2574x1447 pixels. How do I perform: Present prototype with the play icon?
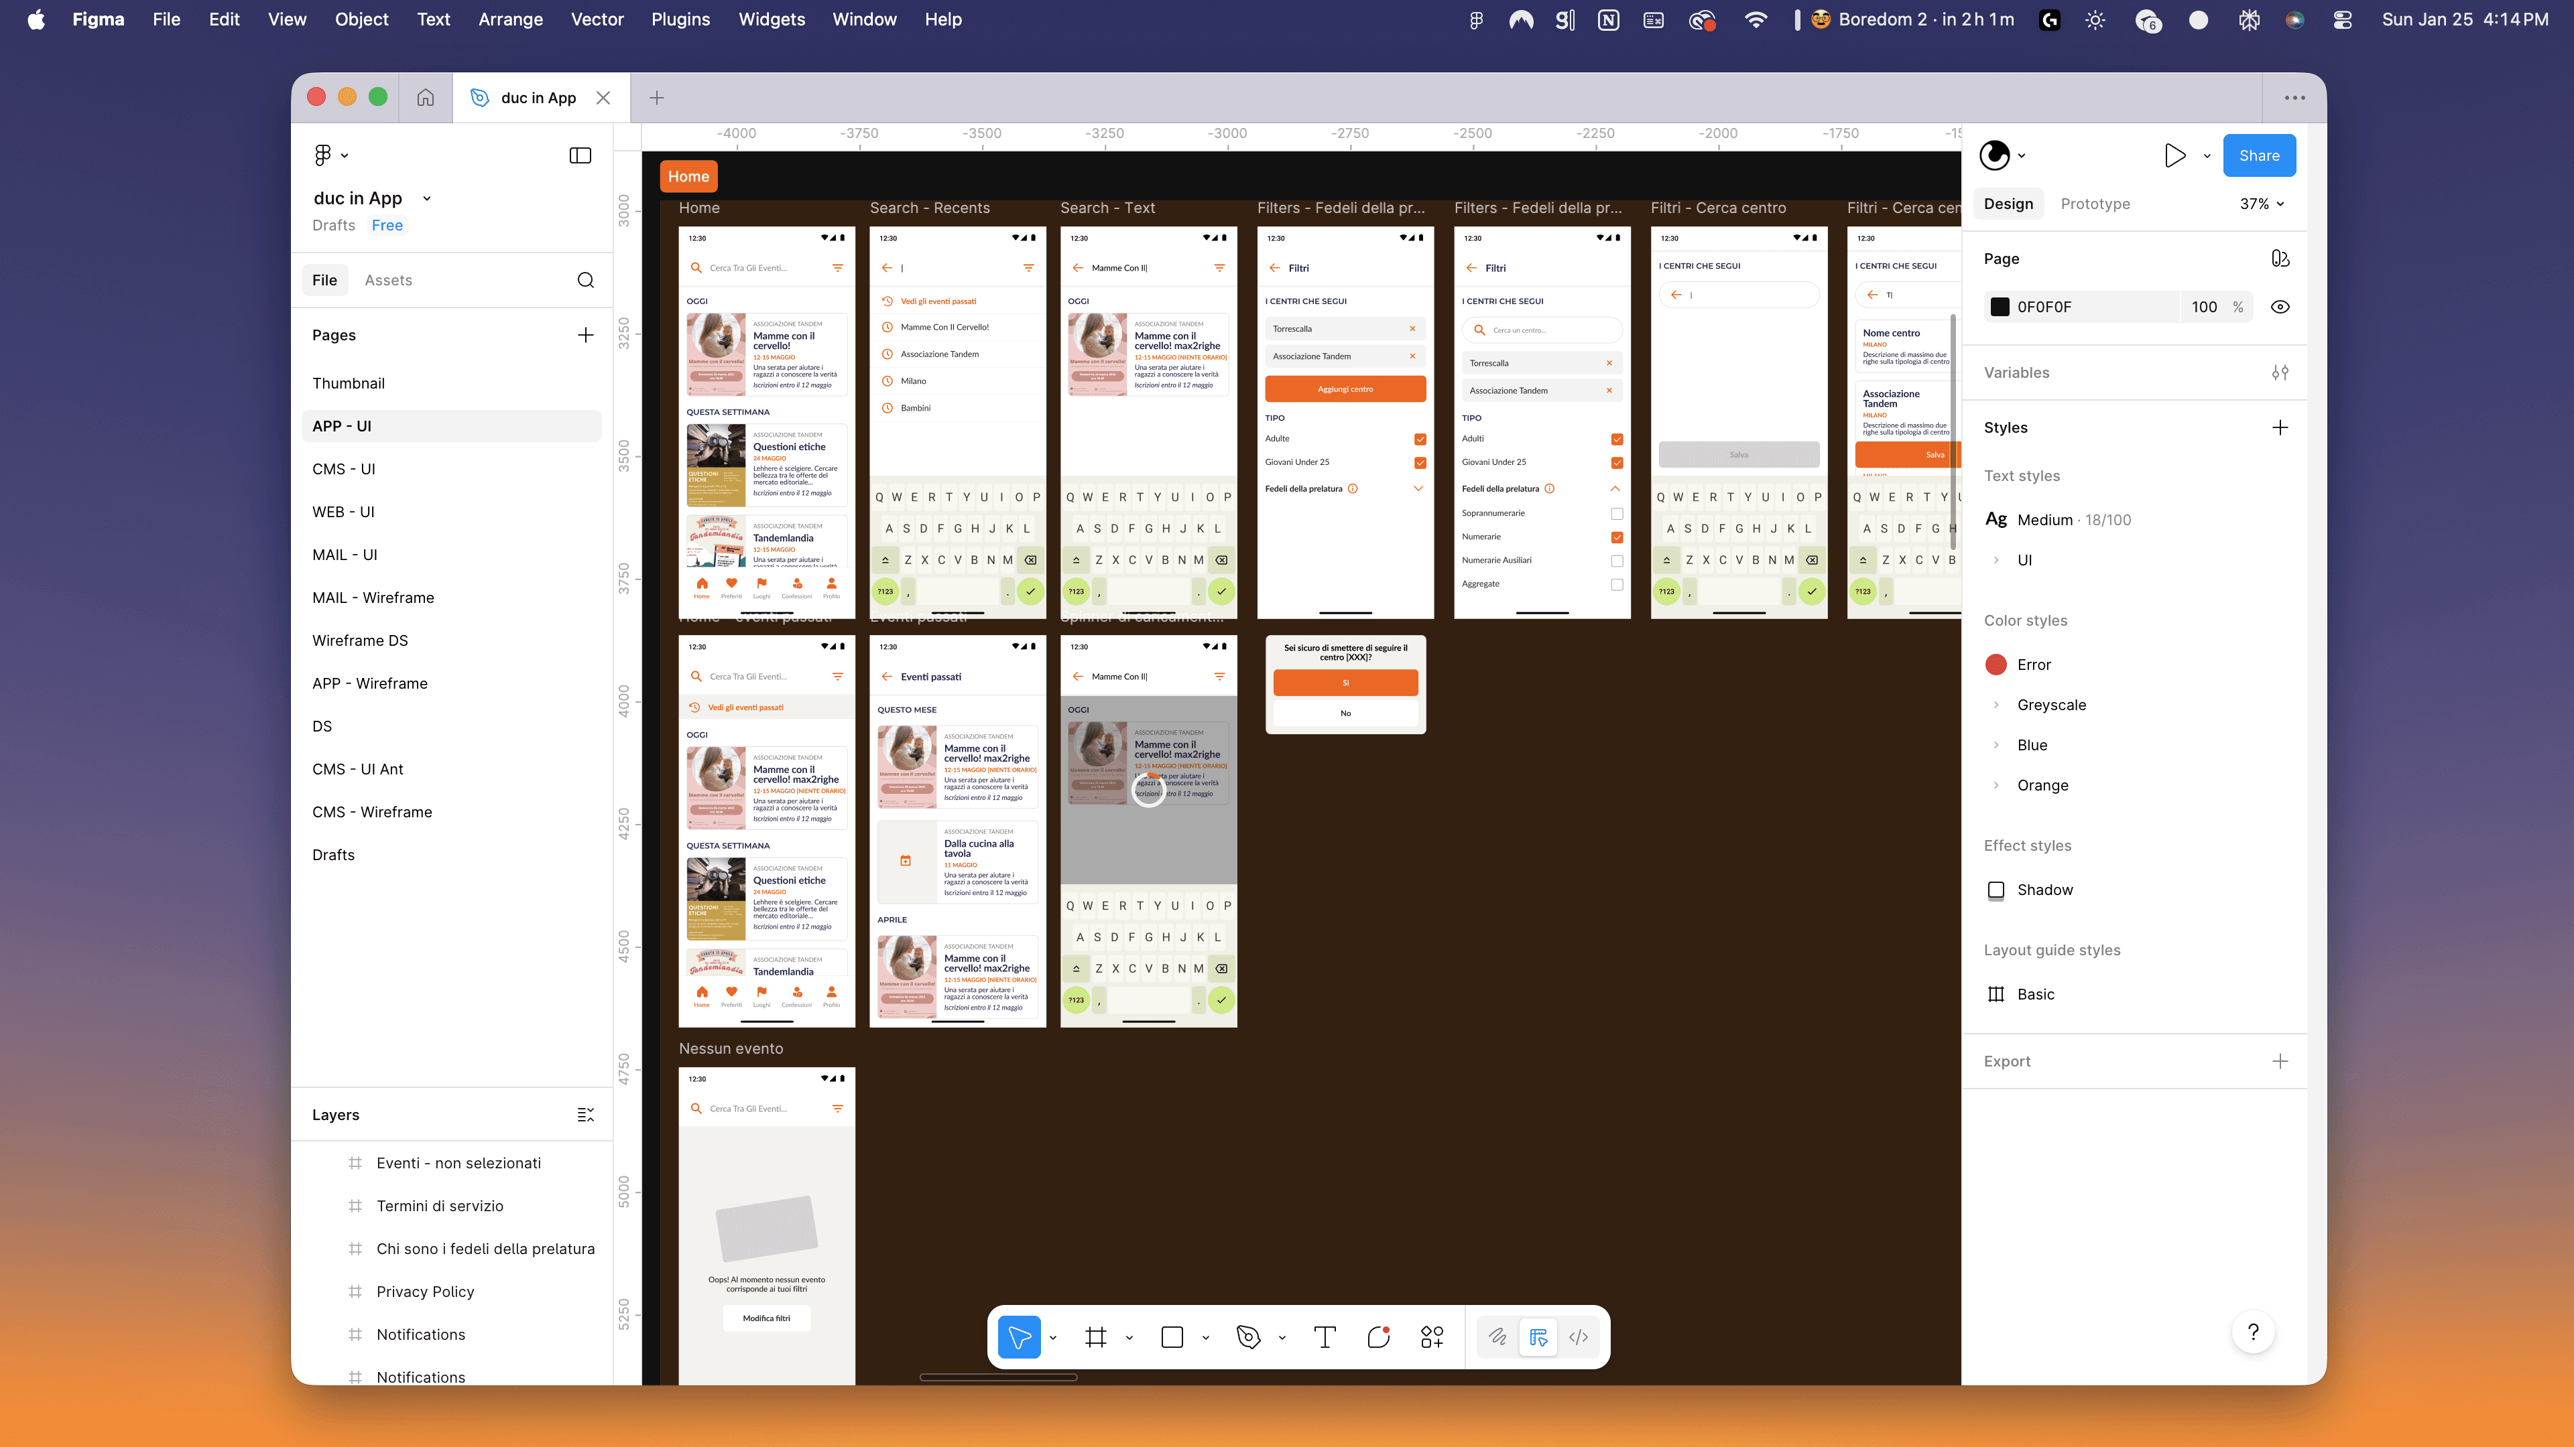click(x=2174, y=155)
